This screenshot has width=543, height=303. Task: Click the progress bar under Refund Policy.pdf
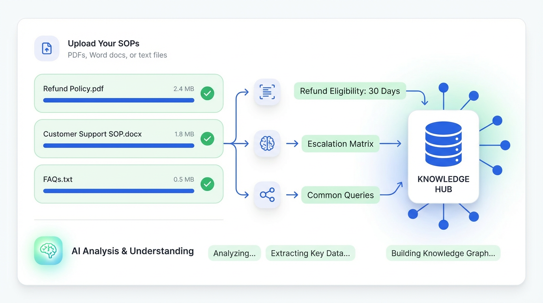[x=118, y=100]
